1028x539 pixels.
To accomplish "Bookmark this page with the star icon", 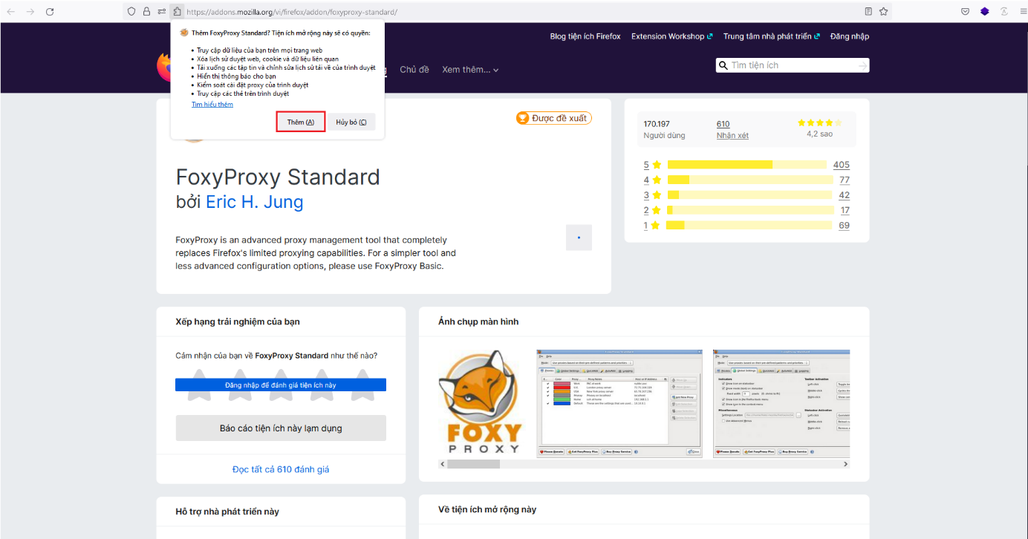I will click(884, 12).
